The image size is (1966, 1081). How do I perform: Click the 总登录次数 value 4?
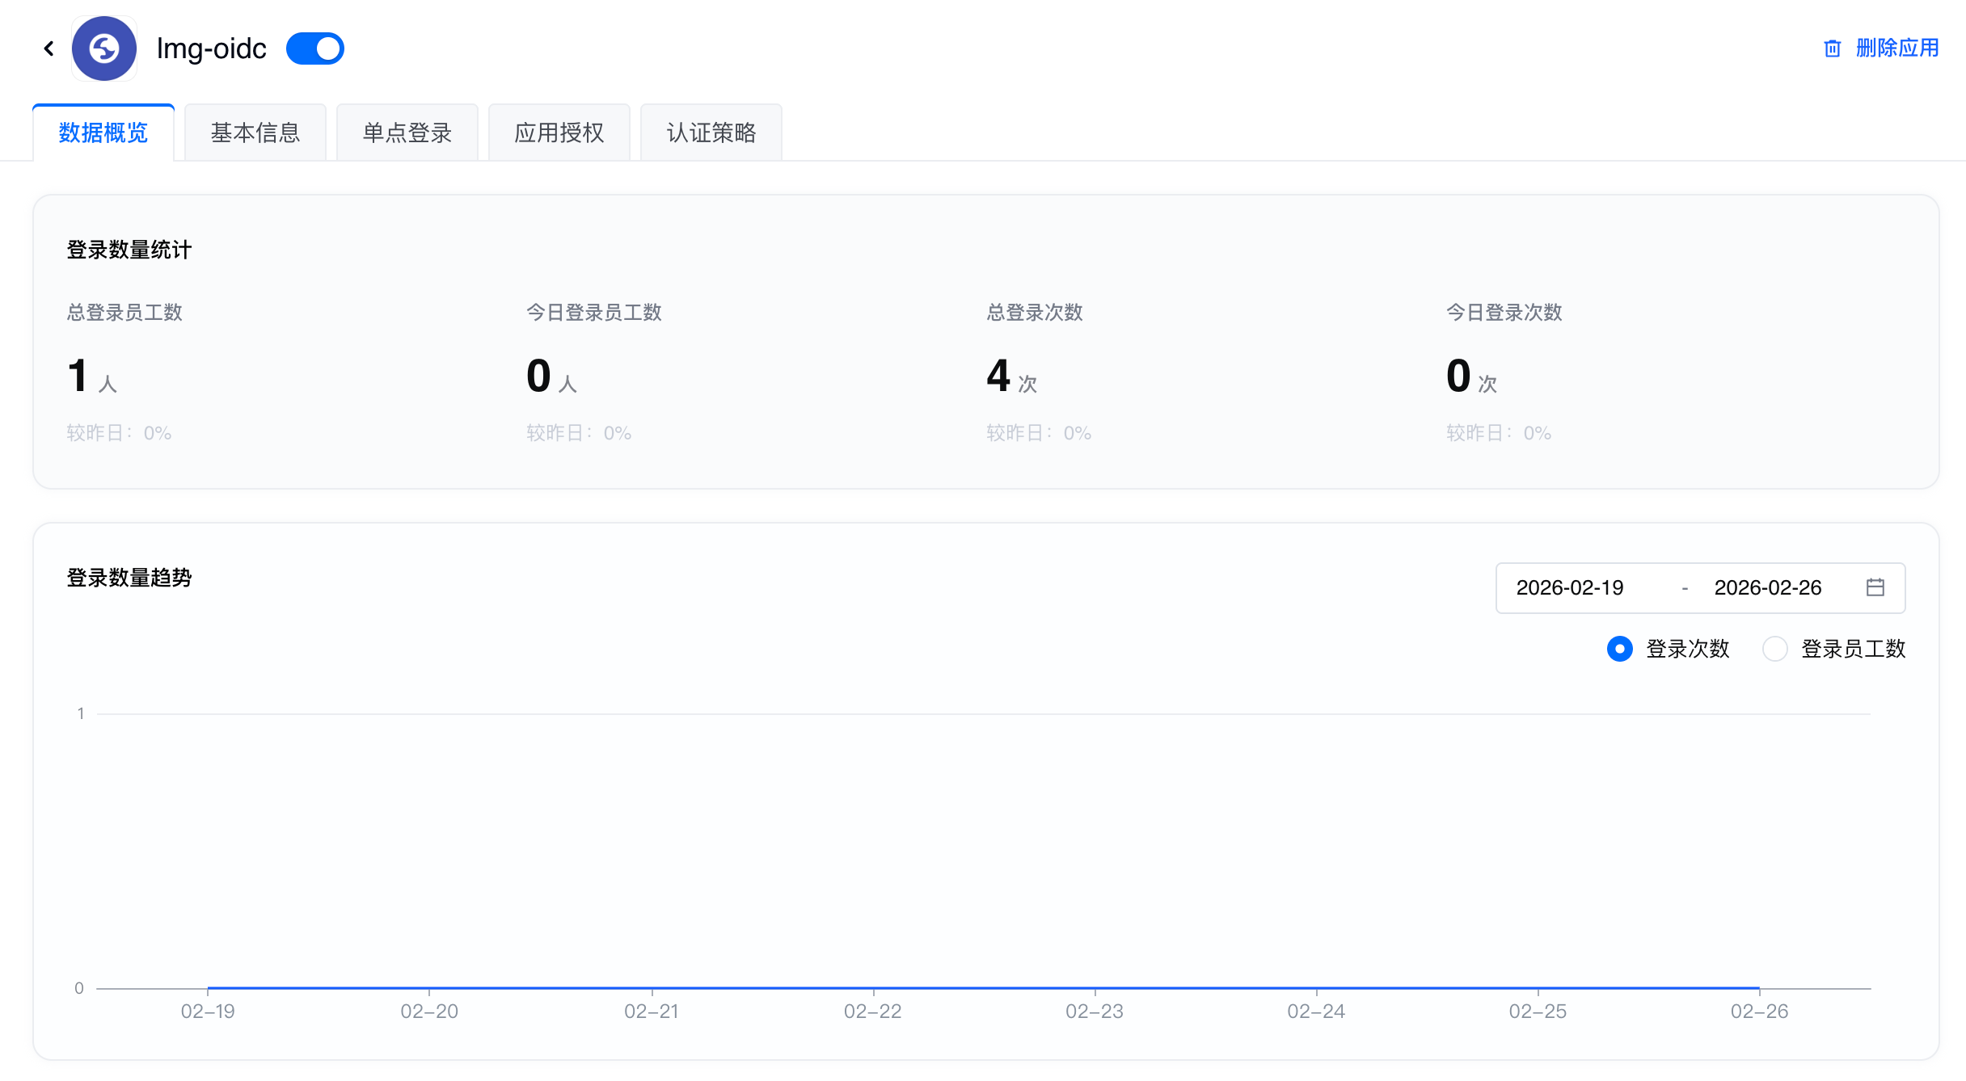click(998, 376)
